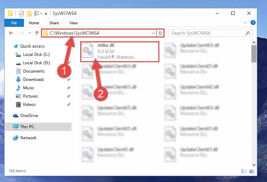The height and width of the screenshot is (182, 267).
Task: Click the Music note icon in the sidebar
Action: click(x=18, y=88)
